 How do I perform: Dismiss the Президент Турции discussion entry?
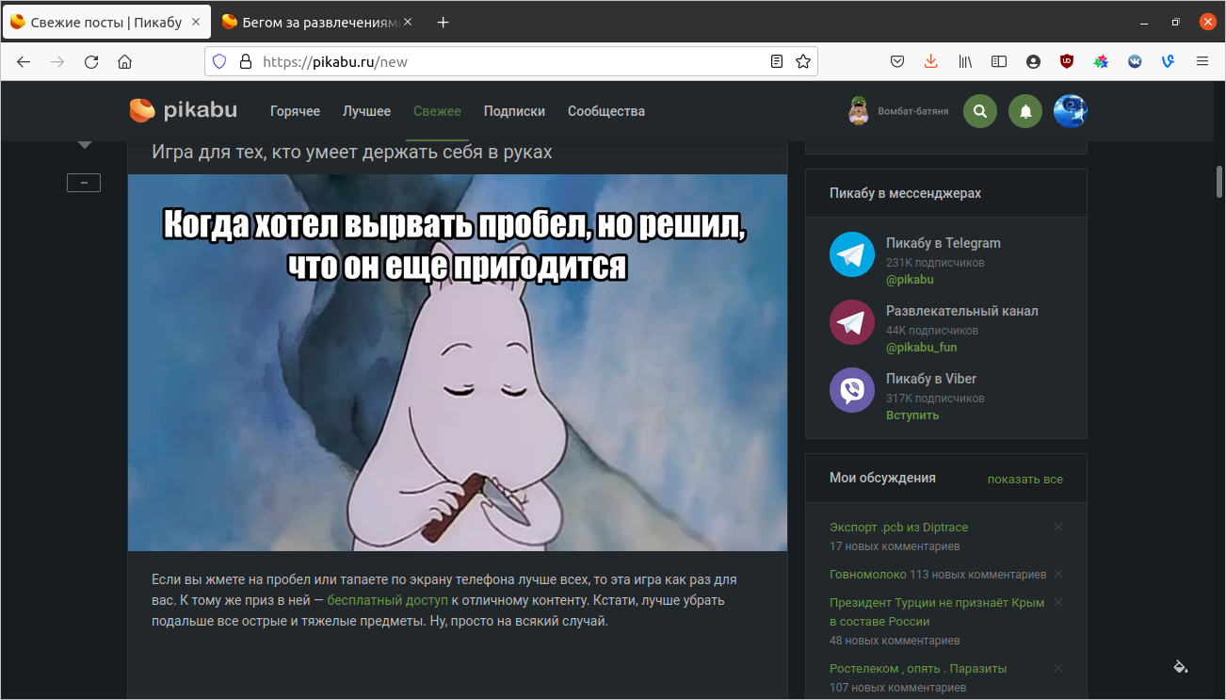point(1058,603)
